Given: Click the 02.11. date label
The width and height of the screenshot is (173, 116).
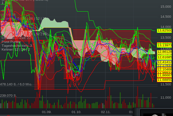Looking at the screenshot, I should click(x=106, y=112).
